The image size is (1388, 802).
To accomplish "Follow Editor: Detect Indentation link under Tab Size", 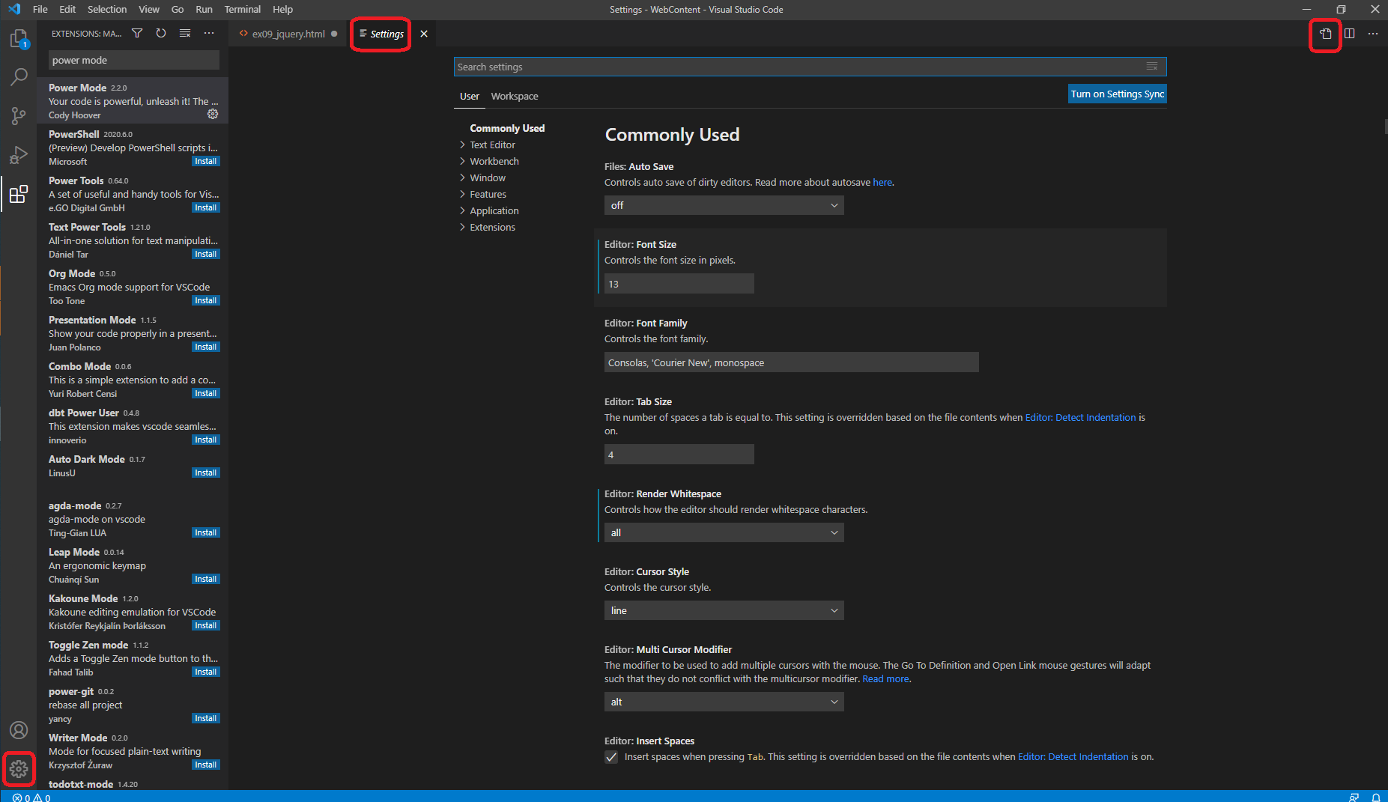I will tap(1080, 417).
